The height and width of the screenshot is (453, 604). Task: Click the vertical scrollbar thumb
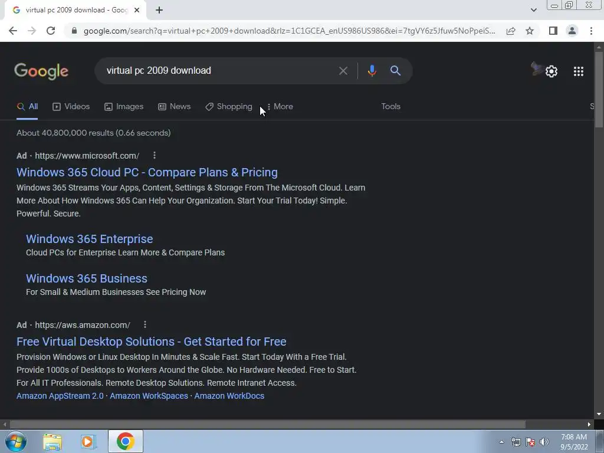(x=599, y=90)
